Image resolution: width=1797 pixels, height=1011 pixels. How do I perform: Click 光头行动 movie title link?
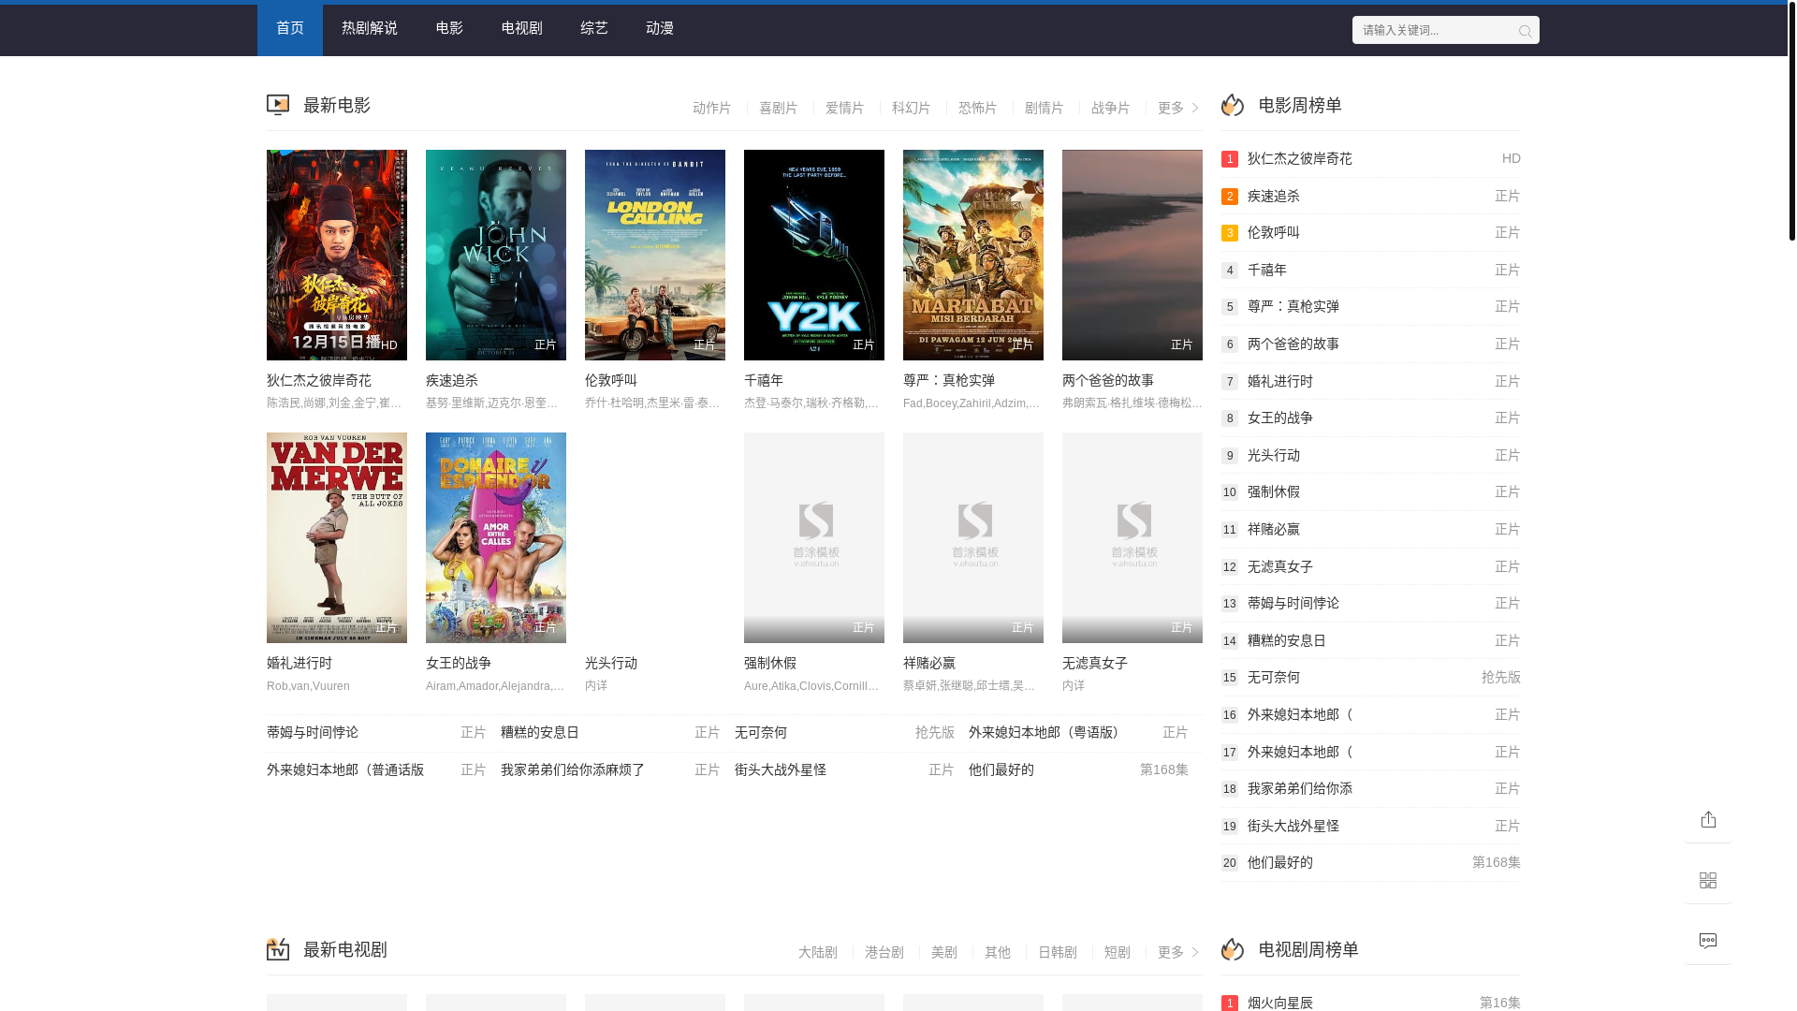pos(611,663)
